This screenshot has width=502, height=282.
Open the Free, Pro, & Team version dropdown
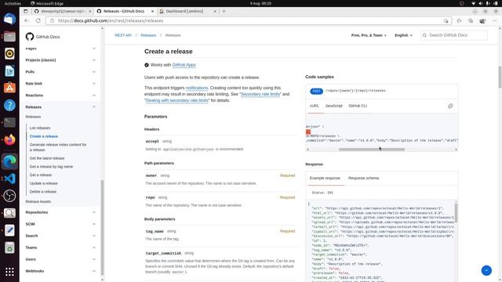coord(369,35)
